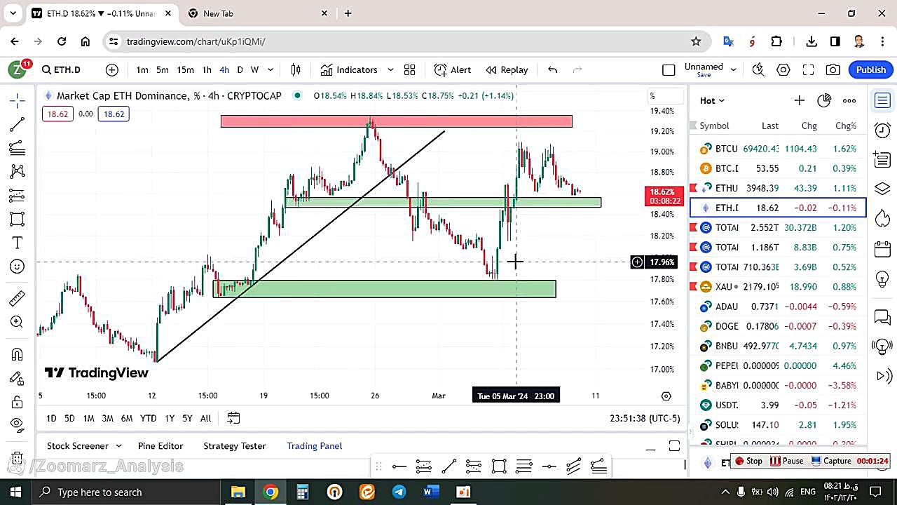Open the hotlists flame panel
This screenshot has height=505, width=897.
(x=882, y=219)
